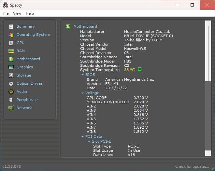Click the BIOS version E31 MJ
This screenshot has height=171, width=215.
point(111,84)
